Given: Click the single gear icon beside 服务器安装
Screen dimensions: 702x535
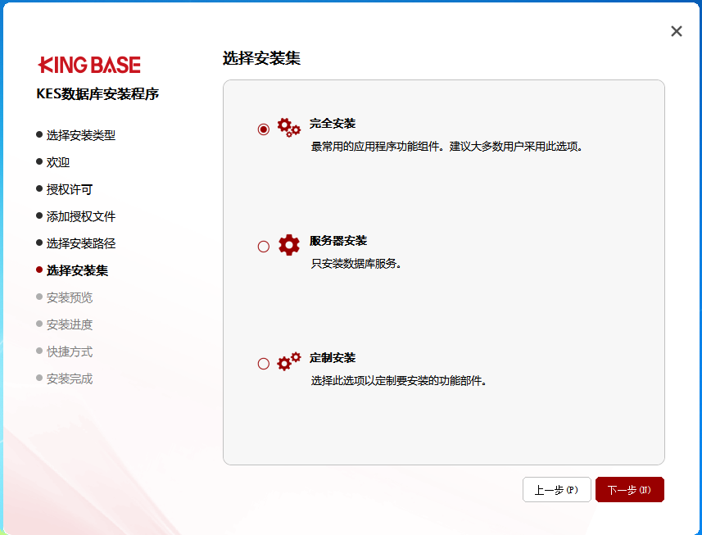Looking at the screenshot, I should point(289,245).
